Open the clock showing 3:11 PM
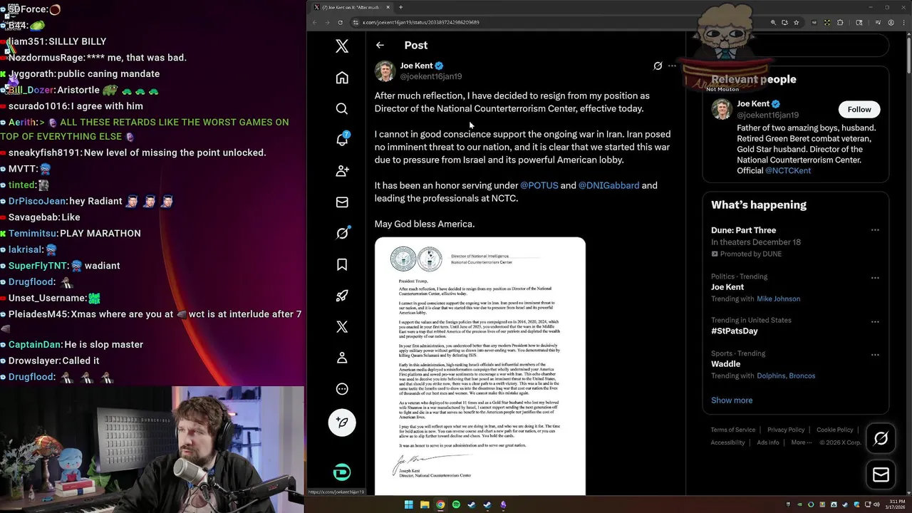The image size is (912, 513). (x=894, y=505)
